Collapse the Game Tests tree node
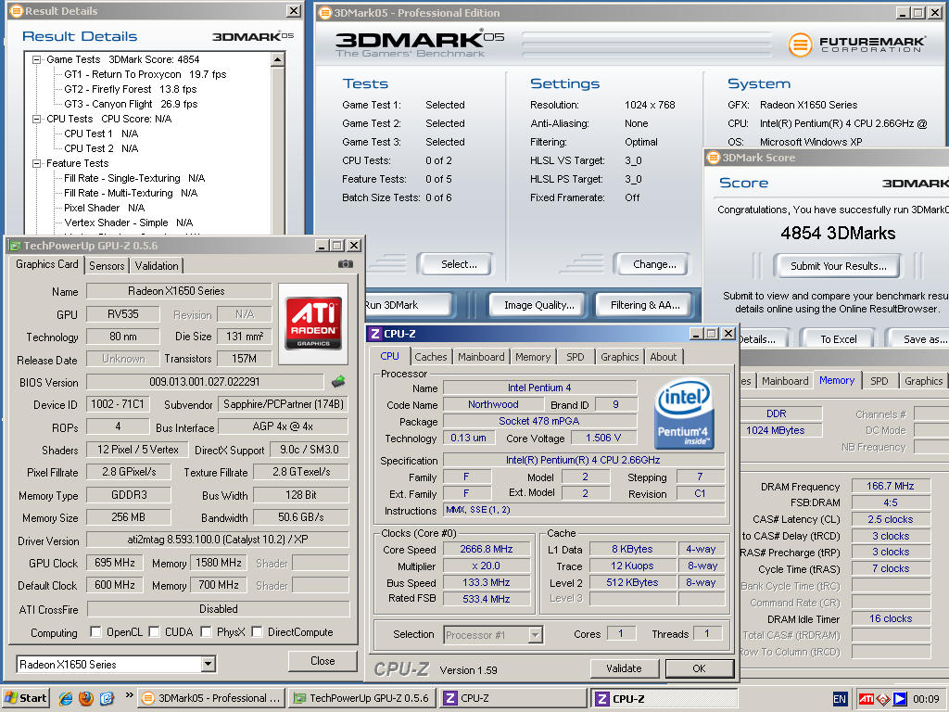This screenshot has height=712, width=949. click(37, 59)
